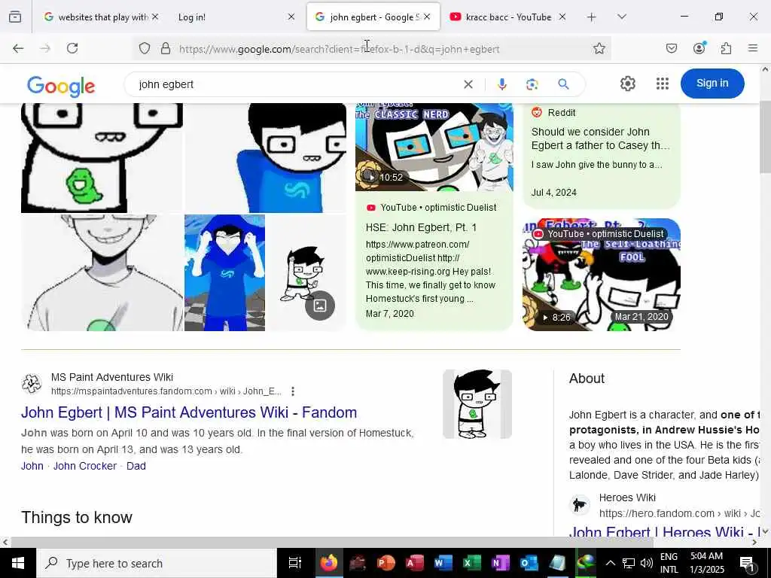The height and width of the screenshot is (578, 771).
Task: Open Save to Pocket icon
Action: (x=671, y=48)
